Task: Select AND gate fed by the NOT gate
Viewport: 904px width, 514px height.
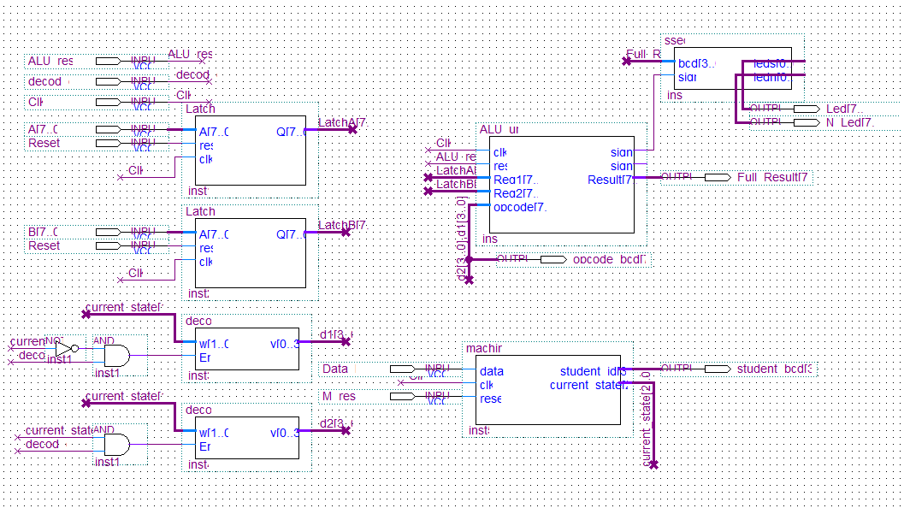Action: [x=117, y=356]
